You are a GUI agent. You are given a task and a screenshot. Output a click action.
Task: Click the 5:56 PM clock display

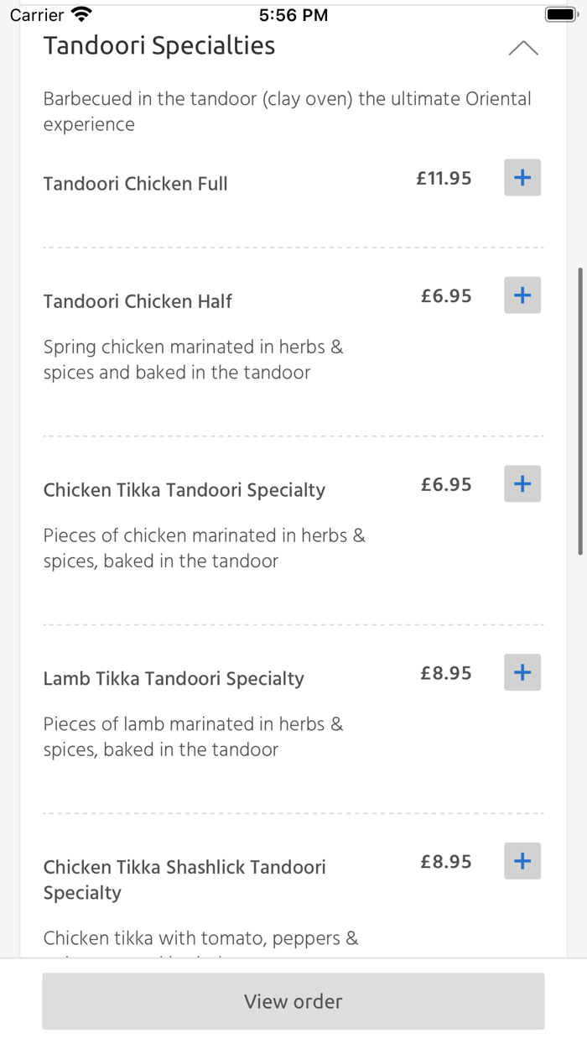coord(293,13)
